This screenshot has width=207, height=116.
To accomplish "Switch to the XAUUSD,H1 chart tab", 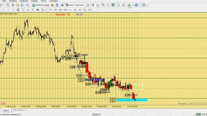I will coord(19,110).
